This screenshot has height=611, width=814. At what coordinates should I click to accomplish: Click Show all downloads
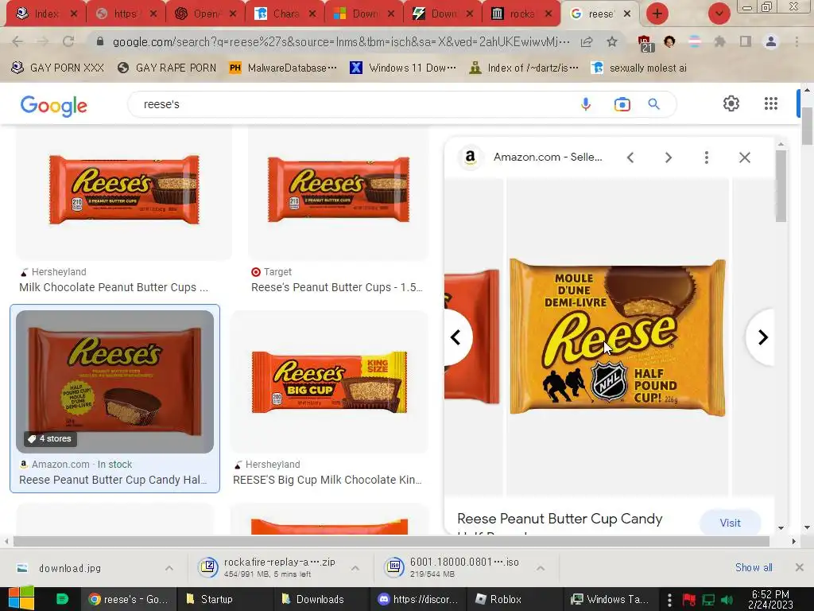point(754,567)
